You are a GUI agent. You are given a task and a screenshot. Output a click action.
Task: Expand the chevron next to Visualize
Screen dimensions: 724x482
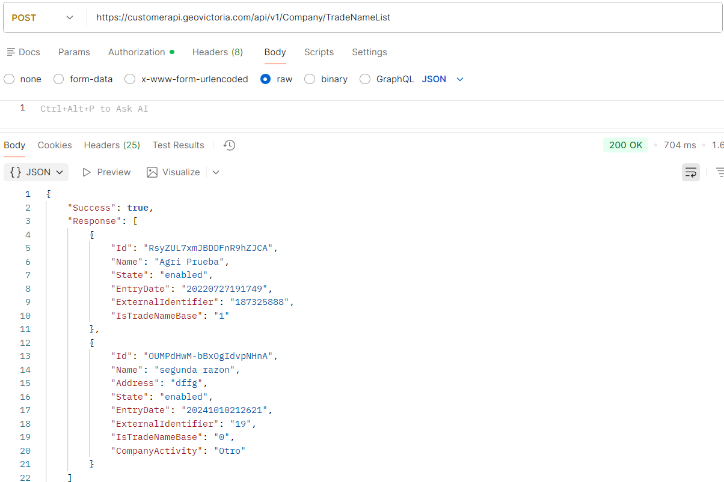pyautogui.click(x=216, y=172)
